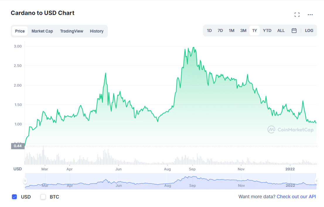
Task: Click the 2022 label on main time axis
Action: point(290,169)
